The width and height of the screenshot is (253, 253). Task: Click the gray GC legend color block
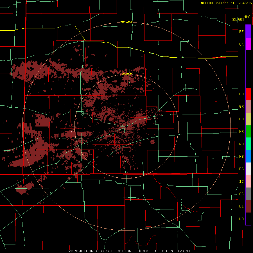[x=248, y=194]
